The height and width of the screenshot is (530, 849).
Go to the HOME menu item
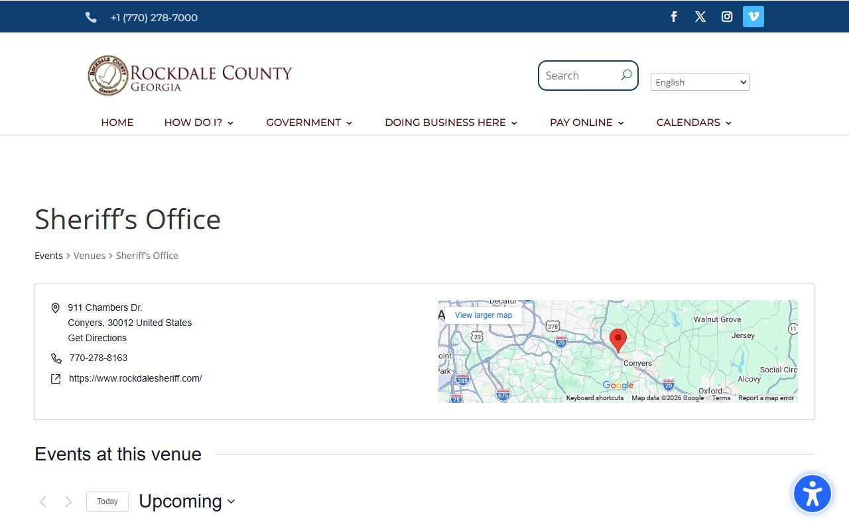tap(117, 123)
